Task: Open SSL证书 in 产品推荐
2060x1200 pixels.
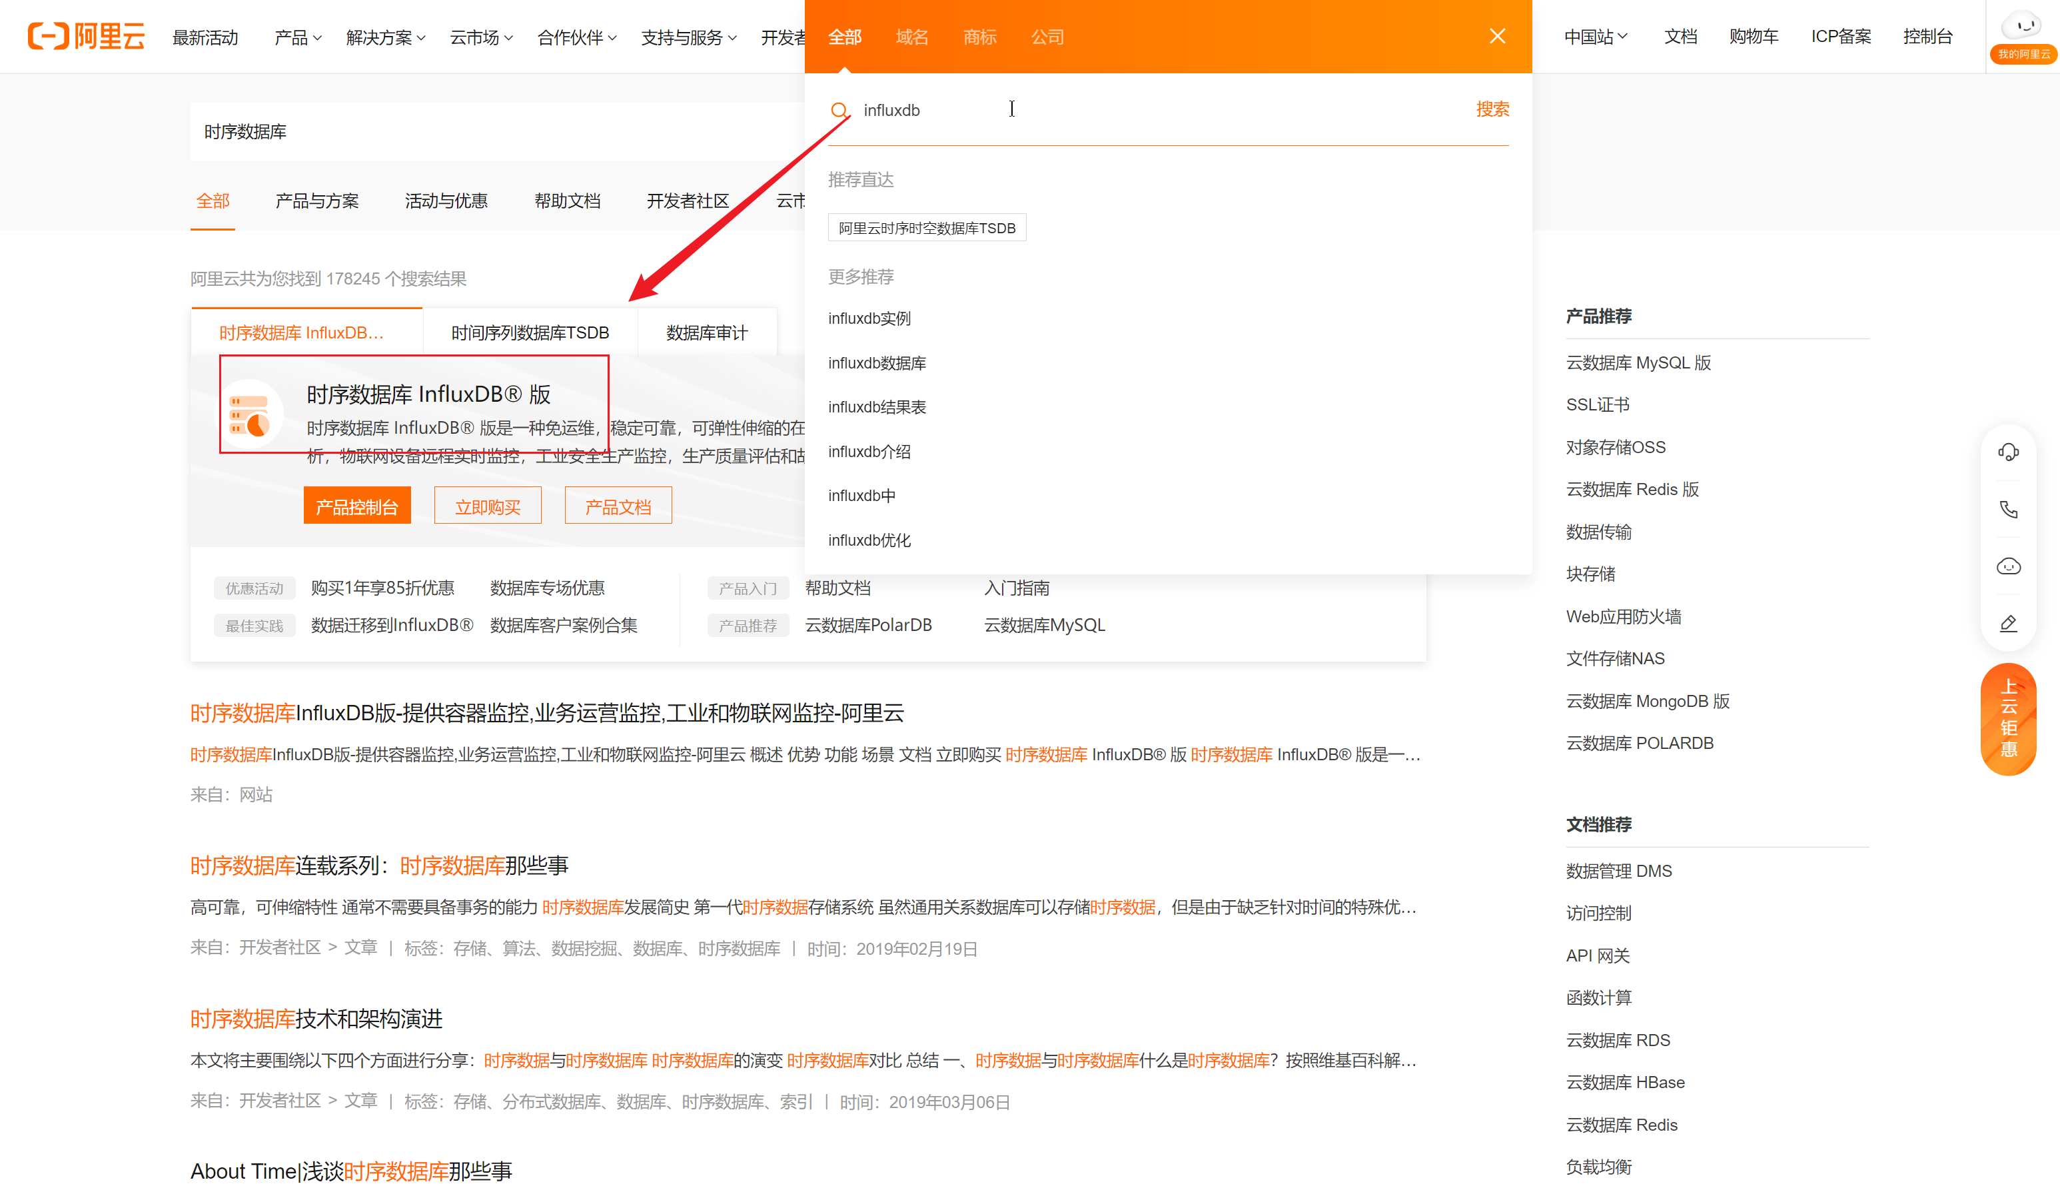Action: [1598, 404]
